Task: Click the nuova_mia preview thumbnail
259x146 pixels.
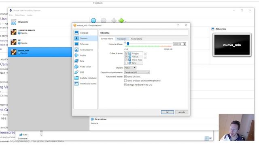Action: point(232,45)
